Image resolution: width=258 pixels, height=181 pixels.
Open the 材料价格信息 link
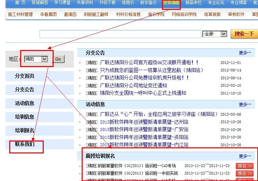tap(128, 14)
